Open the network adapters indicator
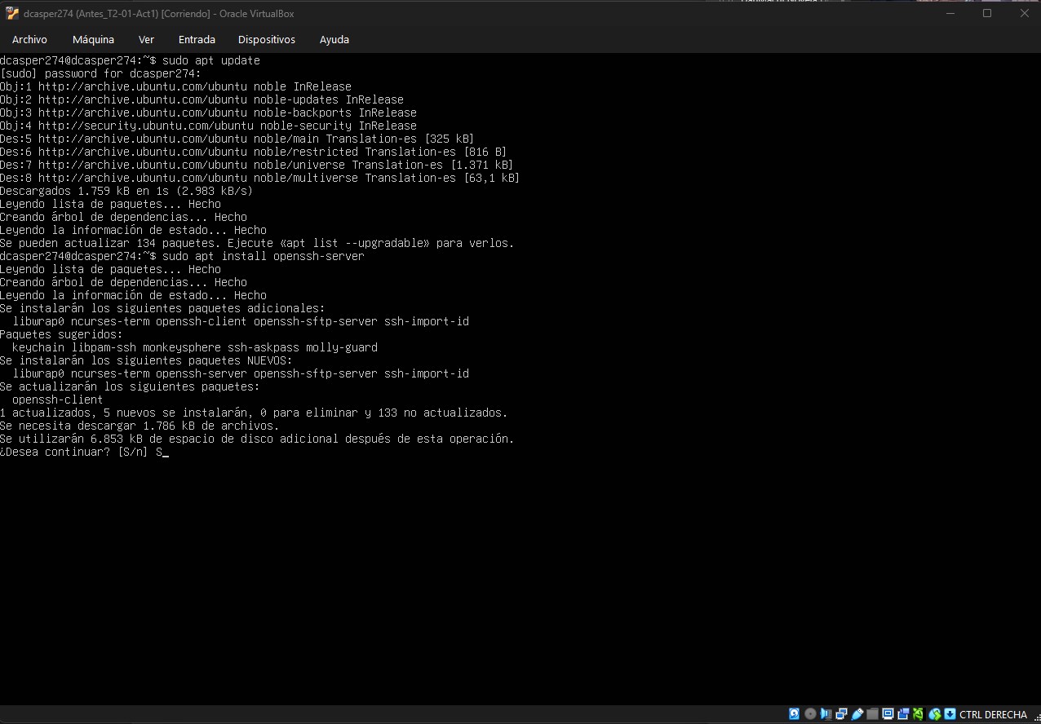The image size is (1041, 724). [841, 714]
